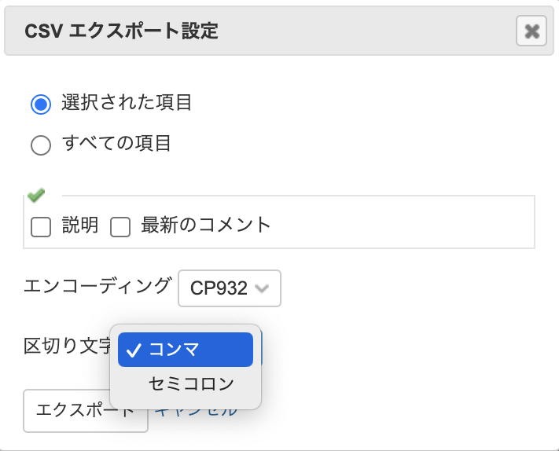This screenshot has width=559, height=451.
Task: Select the 選択された項目 radio button
Action: coord(41,104)
